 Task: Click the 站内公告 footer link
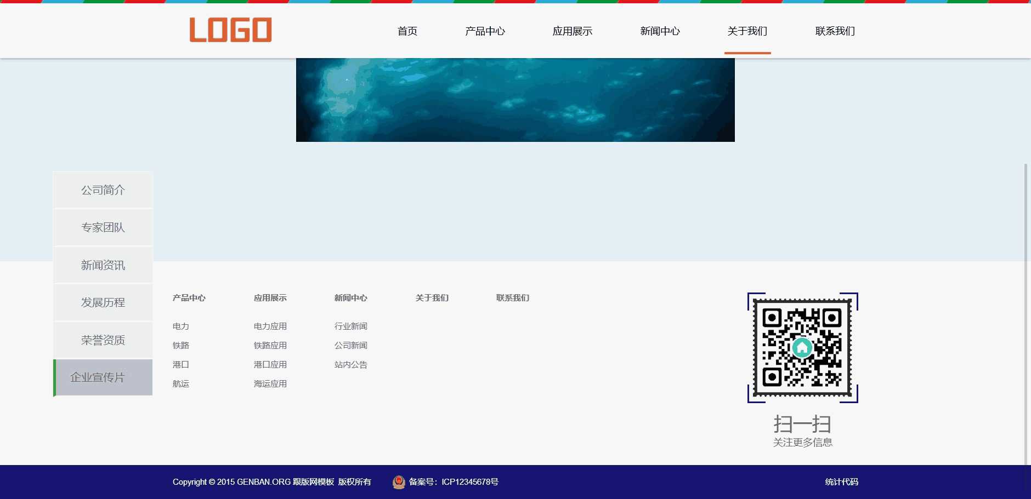[x=351, y=364]
